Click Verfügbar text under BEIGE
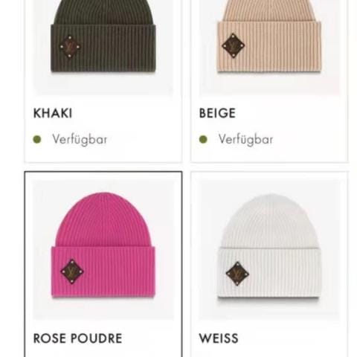Image resolution: width=357 pixels, height=357 pixels. click(x=245, y=139)
